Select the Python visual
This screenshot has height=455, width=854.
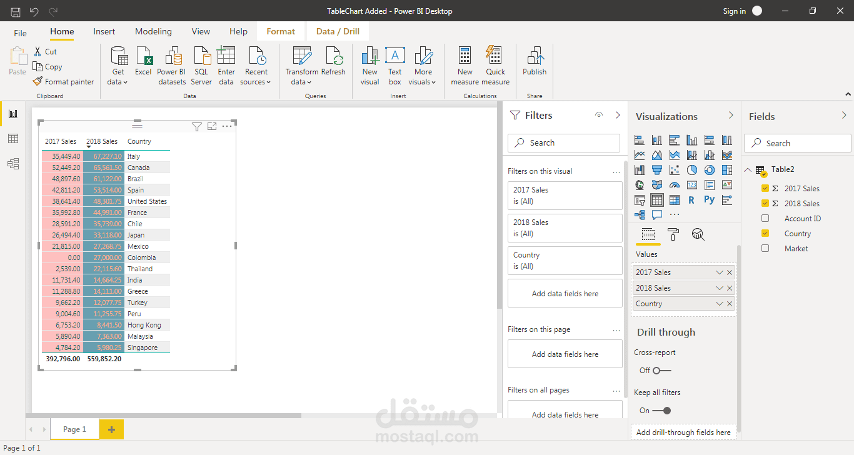[x=709, y=200]
